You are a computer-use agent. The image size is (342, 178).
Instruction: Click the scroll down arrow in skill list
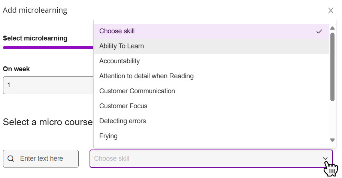tap(332, 140)
